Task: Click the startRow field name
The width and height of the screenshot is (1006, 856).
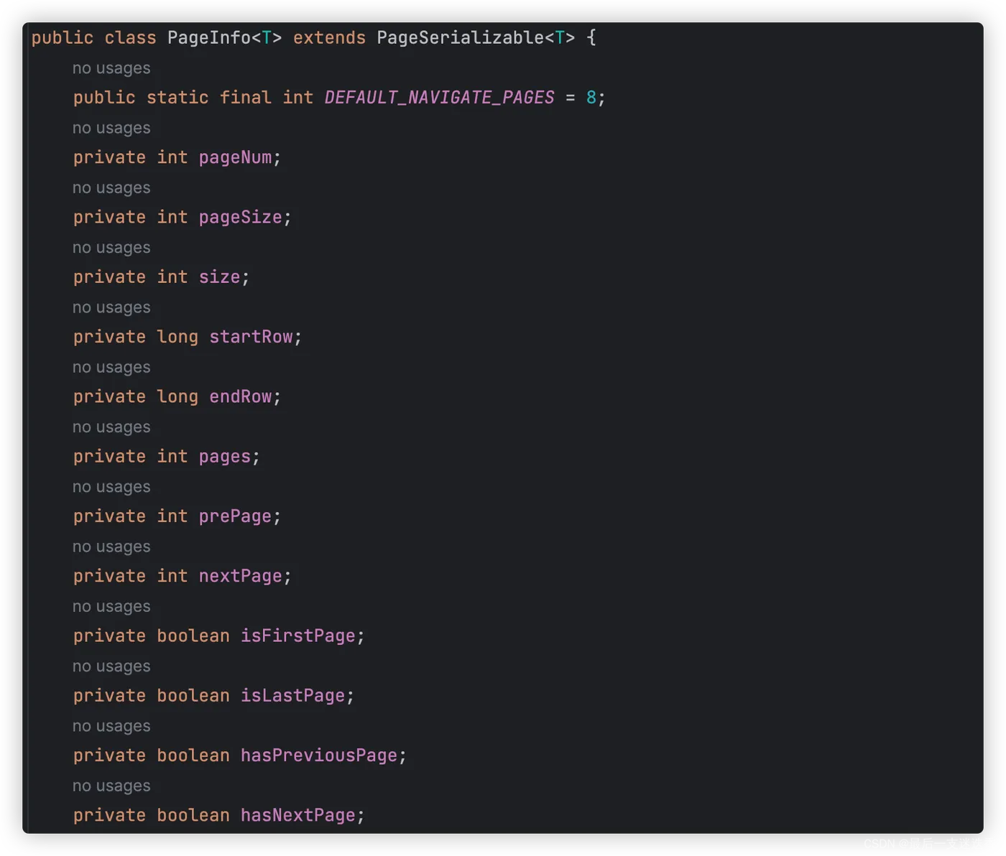Action: [x=251, y=337]
